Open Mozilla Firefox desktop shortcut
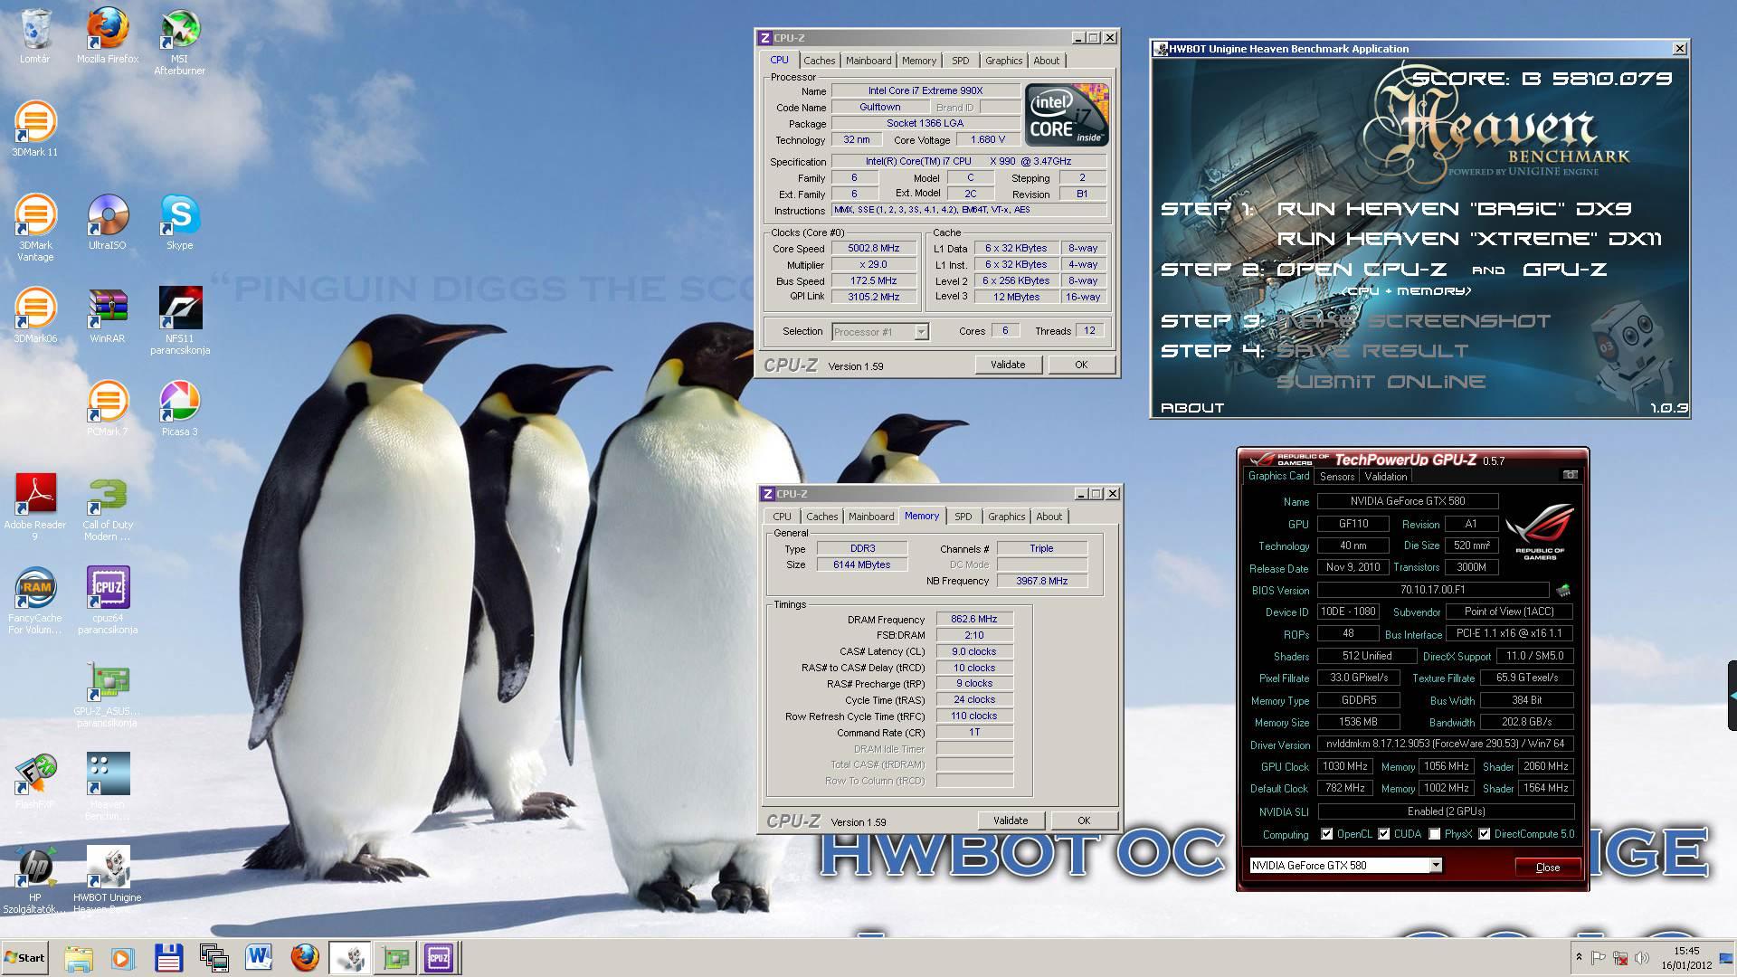This screenshot has height=977, width=1737. (x=108, y=36)
